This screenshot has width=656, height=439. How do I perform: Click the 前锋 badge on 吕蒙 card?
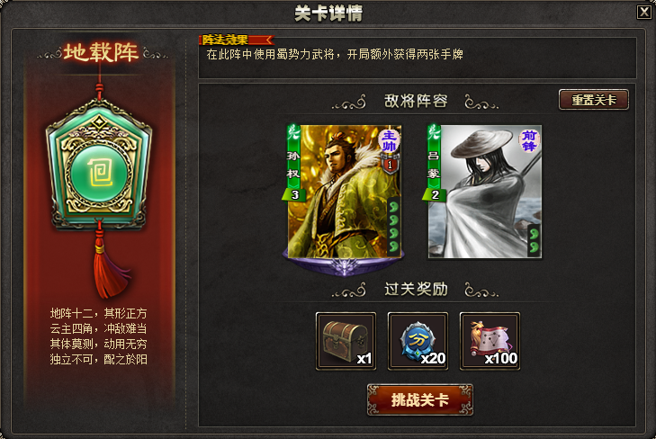[x=529, y=141]
